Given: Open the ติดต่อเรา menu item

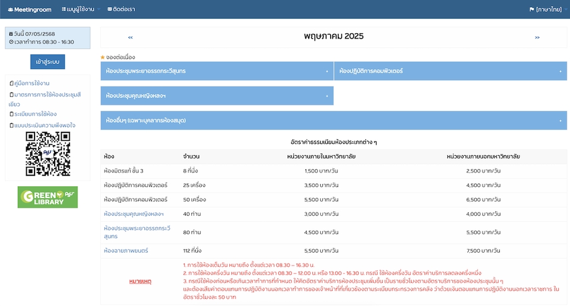Looking at the screenshot, I should tap(121, 9).
